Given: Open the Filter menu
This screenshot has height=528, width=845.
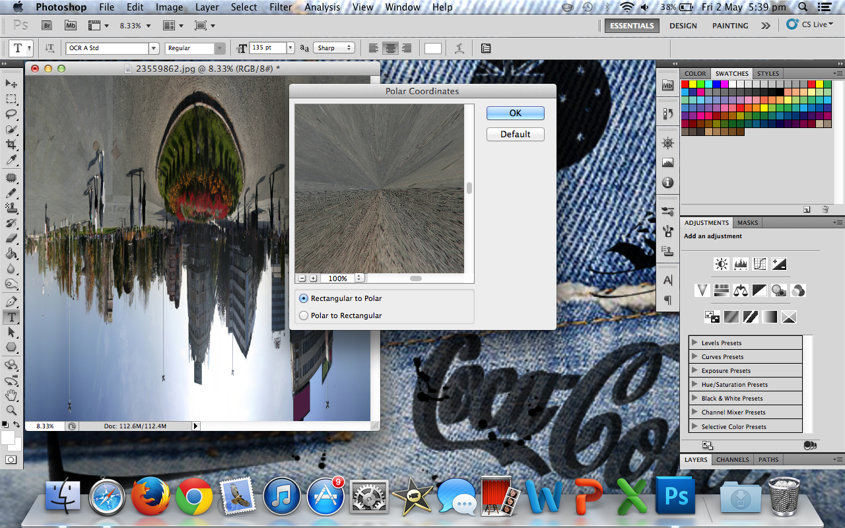Looking at the screenshot, I should pos(280,7).
